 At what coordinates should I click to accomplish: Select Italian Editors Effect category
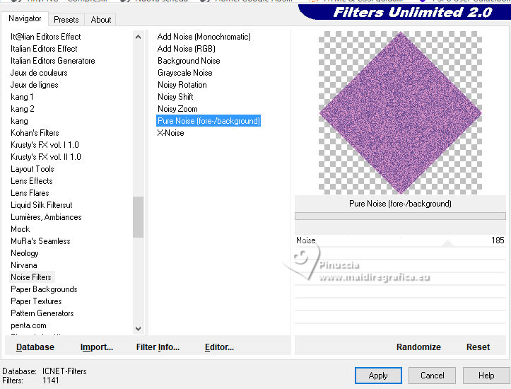pyautogui.click(x=44, y=49)
